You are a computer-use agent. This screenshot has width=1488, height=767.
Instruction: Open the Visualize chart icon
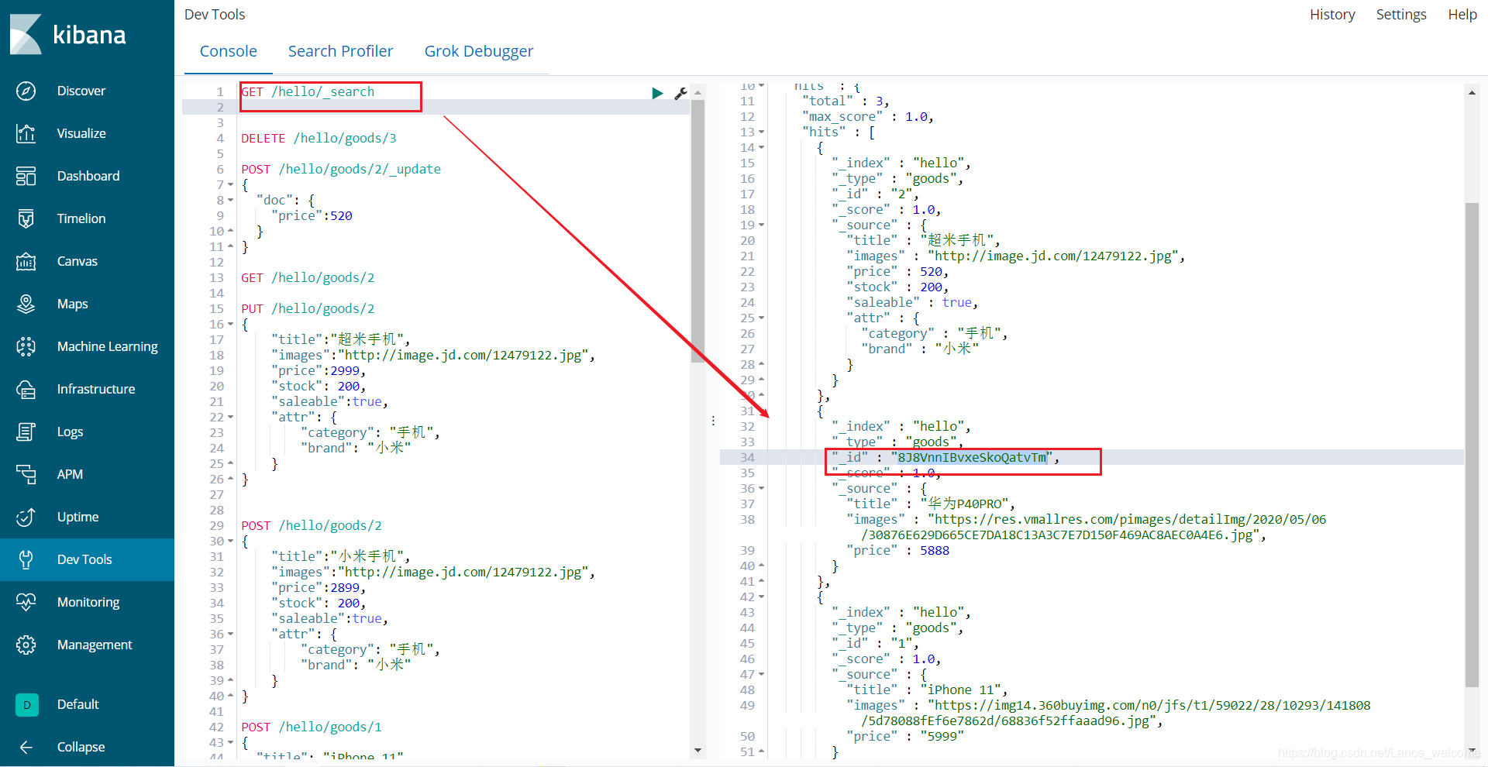click(26, 133)
